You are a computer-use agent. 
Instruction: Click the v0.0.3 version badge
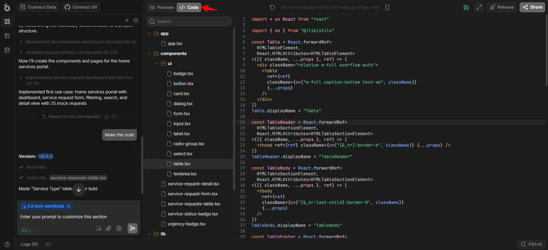click(x=46, y=156)
